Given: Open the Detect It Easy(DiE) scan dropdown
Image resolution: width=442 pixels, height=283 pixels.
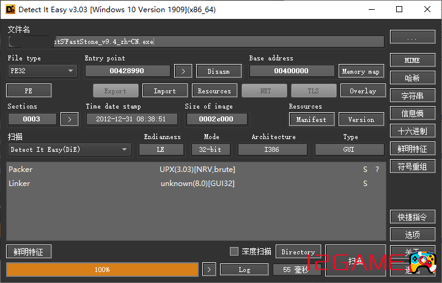Looking at the screenshot, I should pyautogui.click(x=70, y=149).
